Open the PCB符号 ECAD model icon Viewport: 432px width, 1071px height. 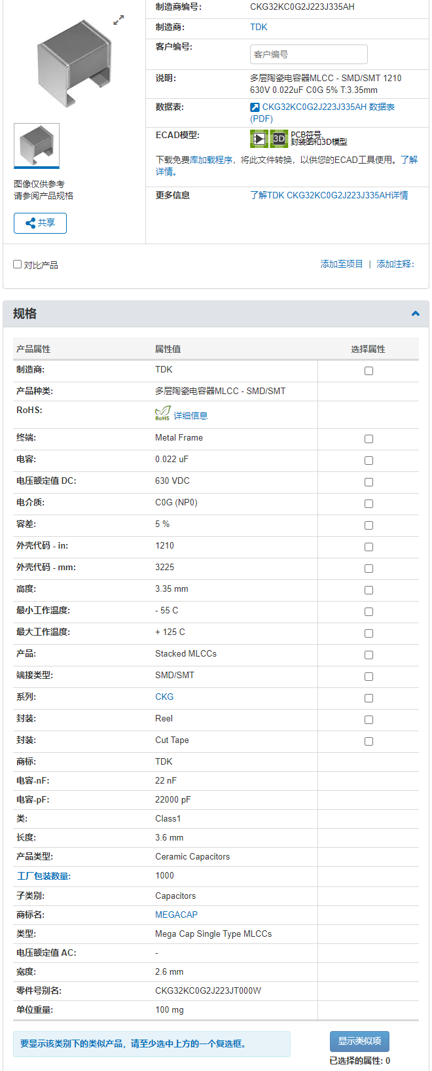[259, 138]
